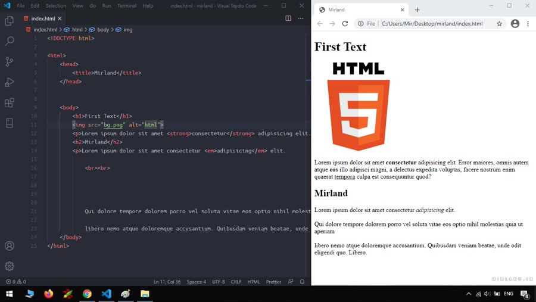This screenshot has height=302, width=536.
Task: Open the Chrome profile avatar
Action: (515, 24)
